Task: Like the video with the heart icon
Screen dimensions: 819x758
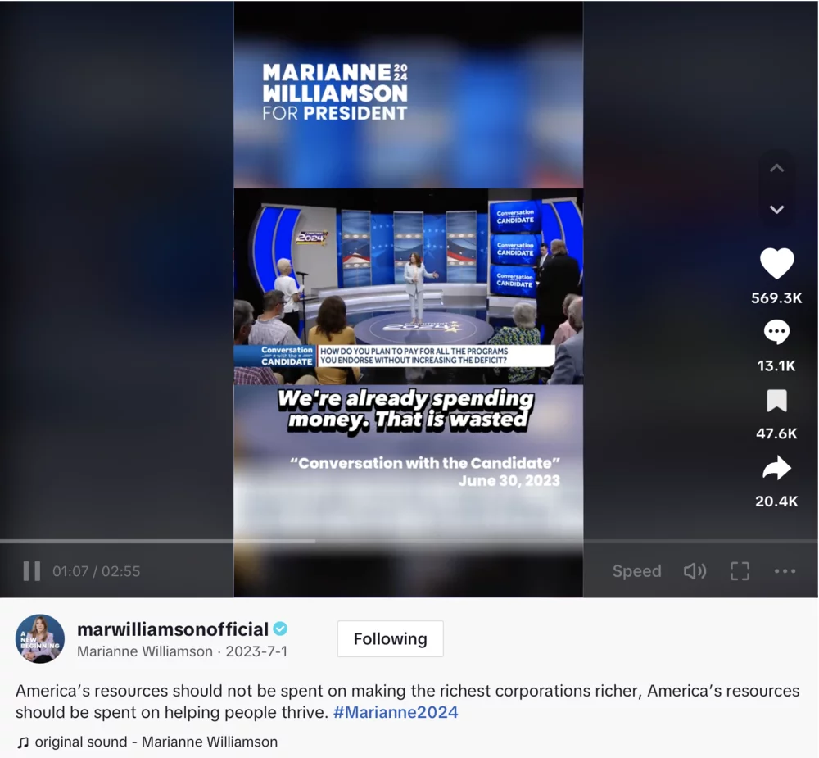Action: [x=776, y=263]
